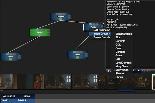Pick Color in Insert Group list
The image size is (155, 103).
point(119,48)
